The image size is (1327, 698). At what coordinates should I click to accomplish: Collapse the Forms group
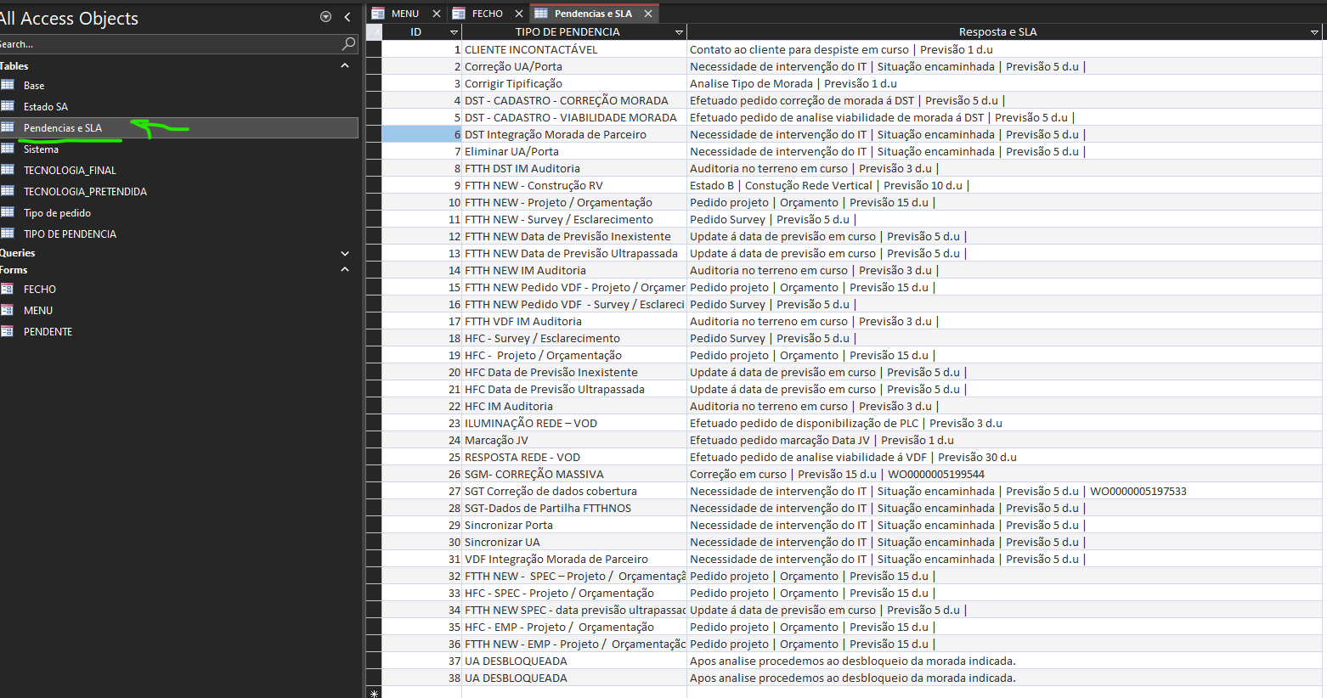(x=345, y=269)
